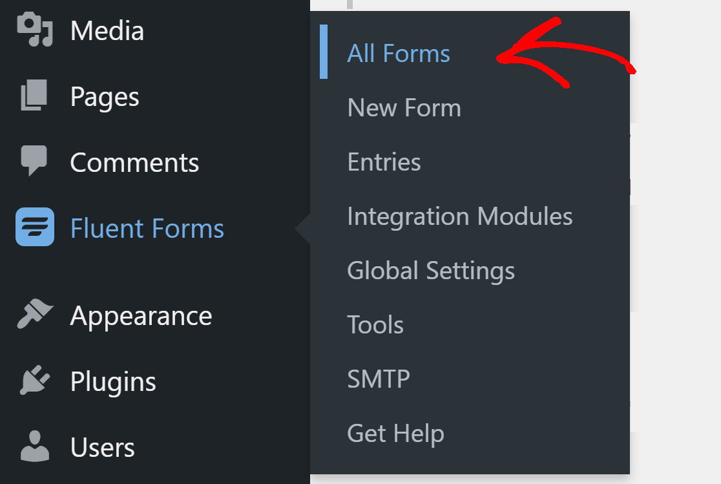Open the Users menu
The height and width of the screenshot is (484, 721).
pos(102,446)
